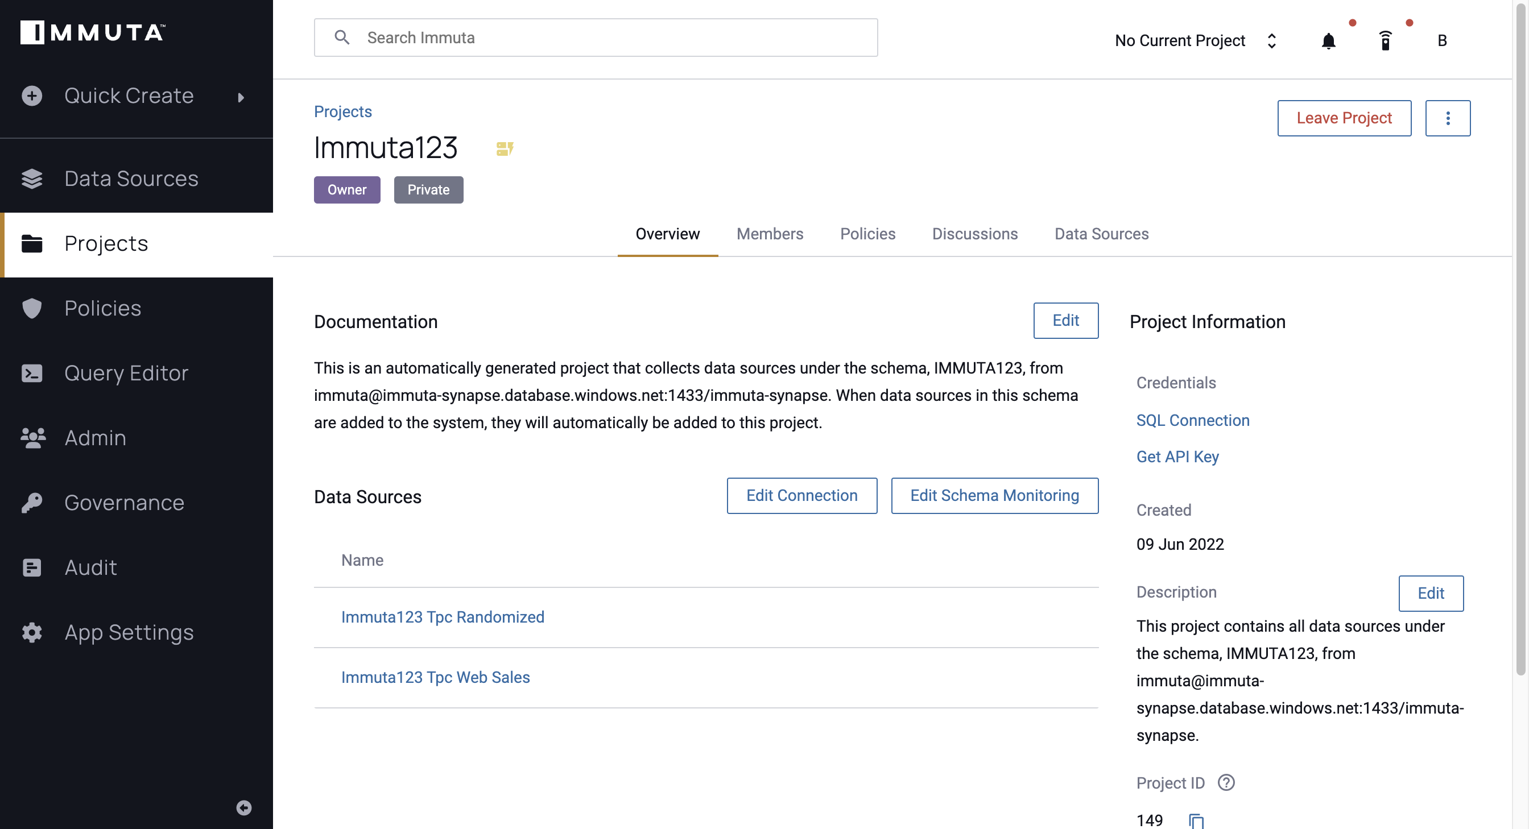The width and height of the screenshot is (1529, 829).
Task: Click the Leave Project button
Action: click(x=1344, y=118)
